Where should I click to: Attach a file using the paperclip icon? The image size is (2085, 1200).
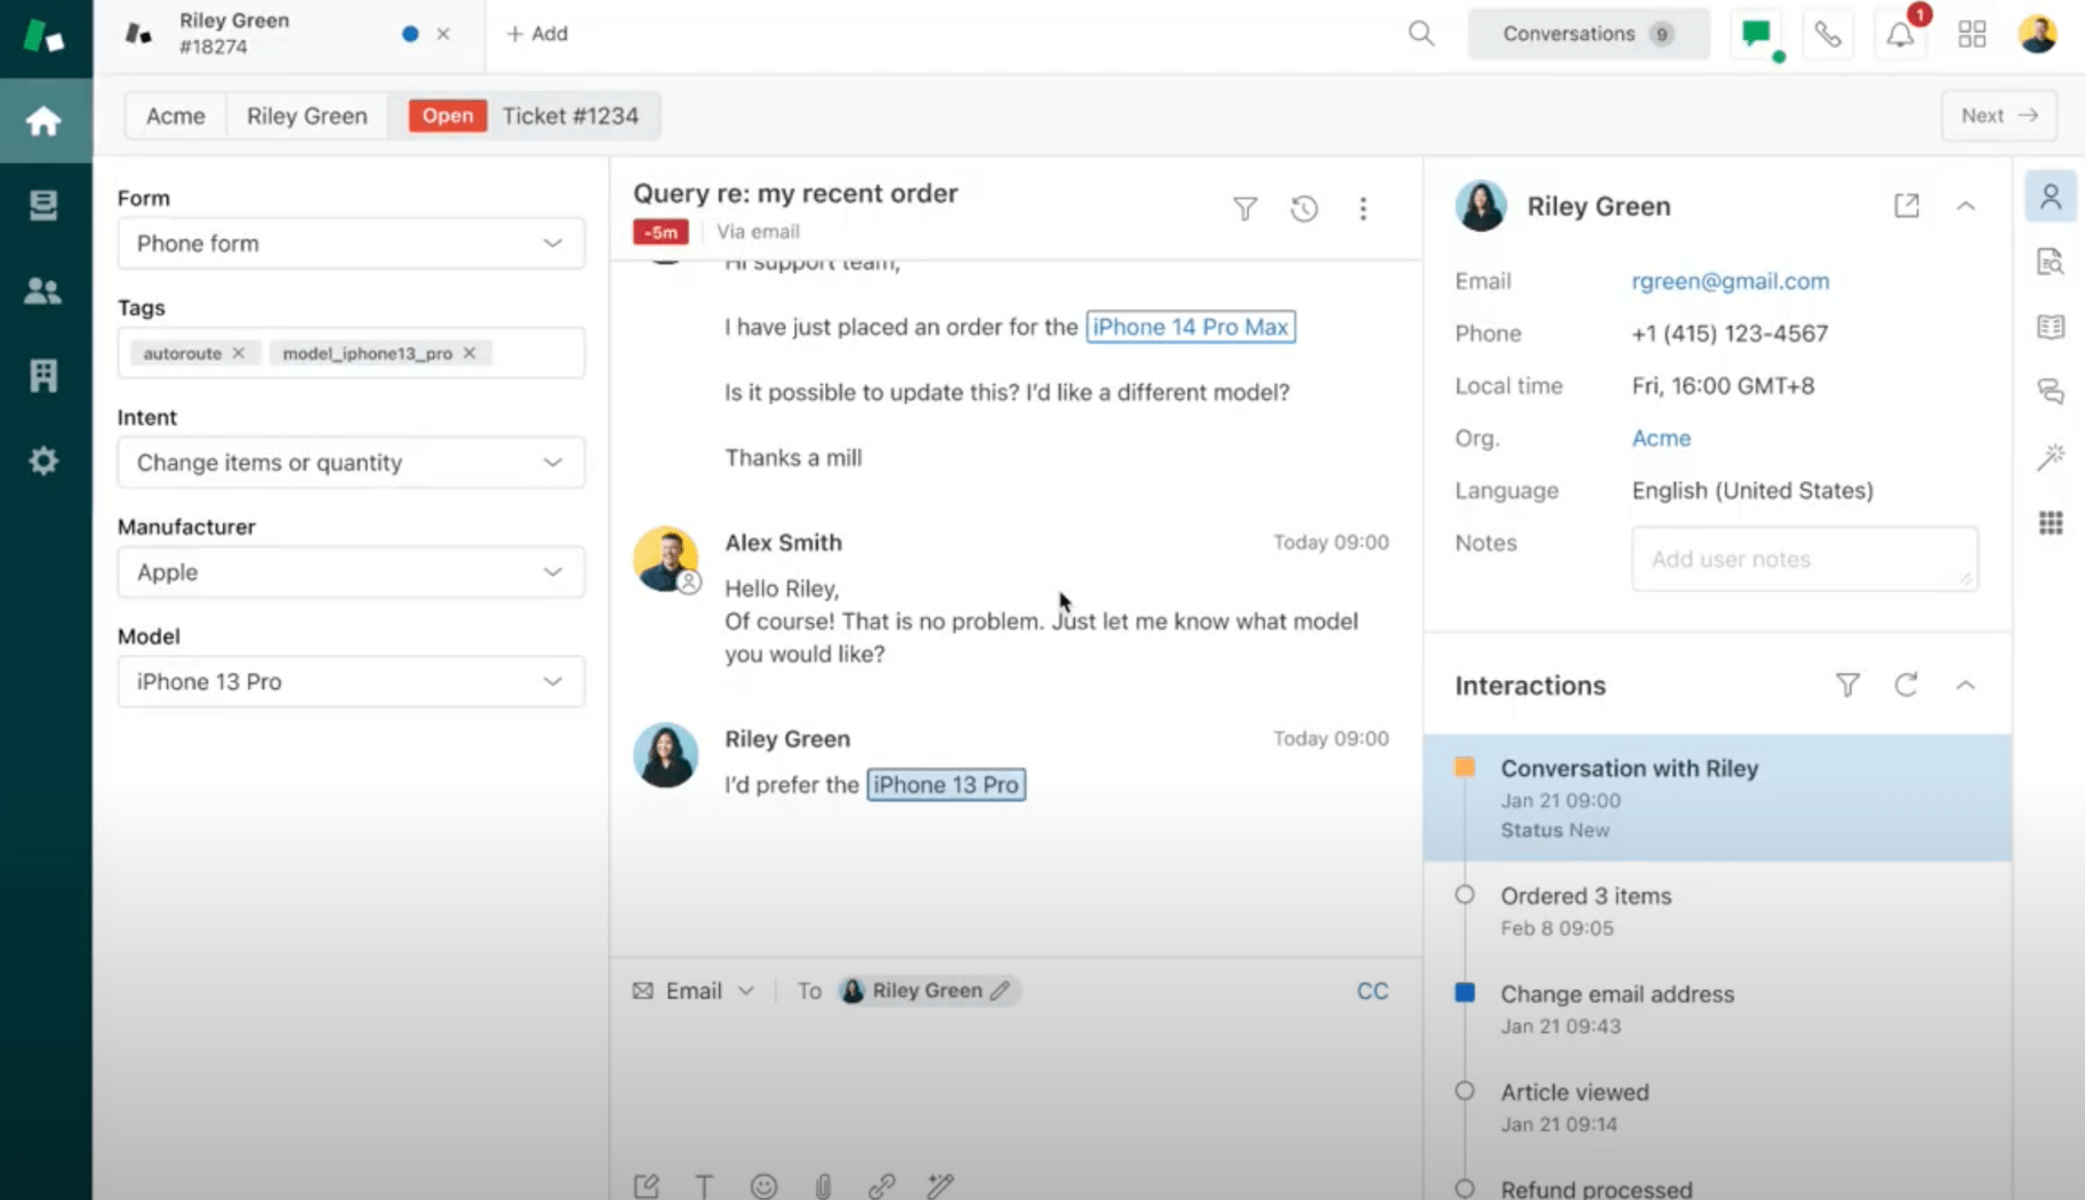click(x=822, y=1186)
